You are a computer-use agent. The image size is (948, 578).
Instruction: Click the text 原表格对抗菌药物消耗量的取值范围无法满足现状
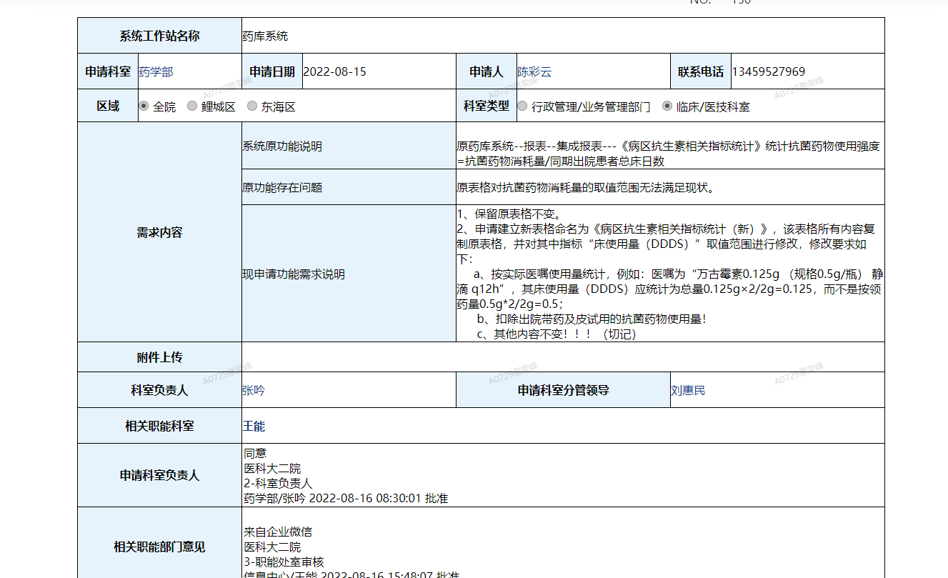[x=586, y=188]
